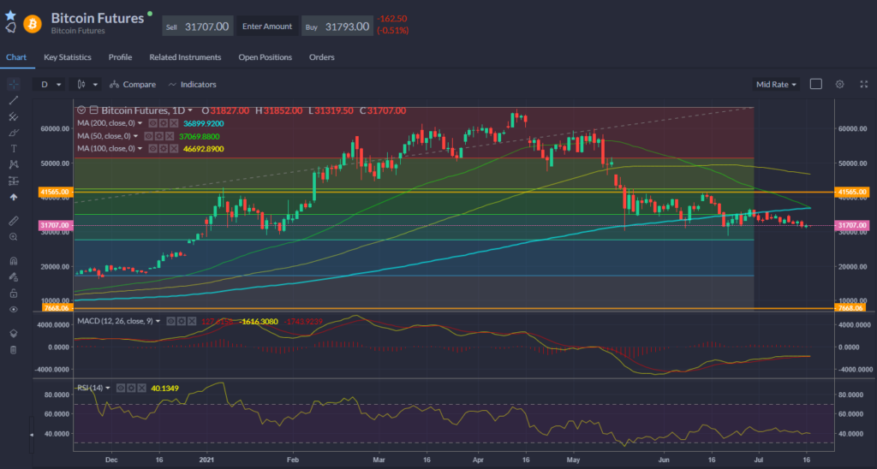This screenshot has height=469, width=877.
Task: Open the chart settings gear
Action: pos(839,85)
